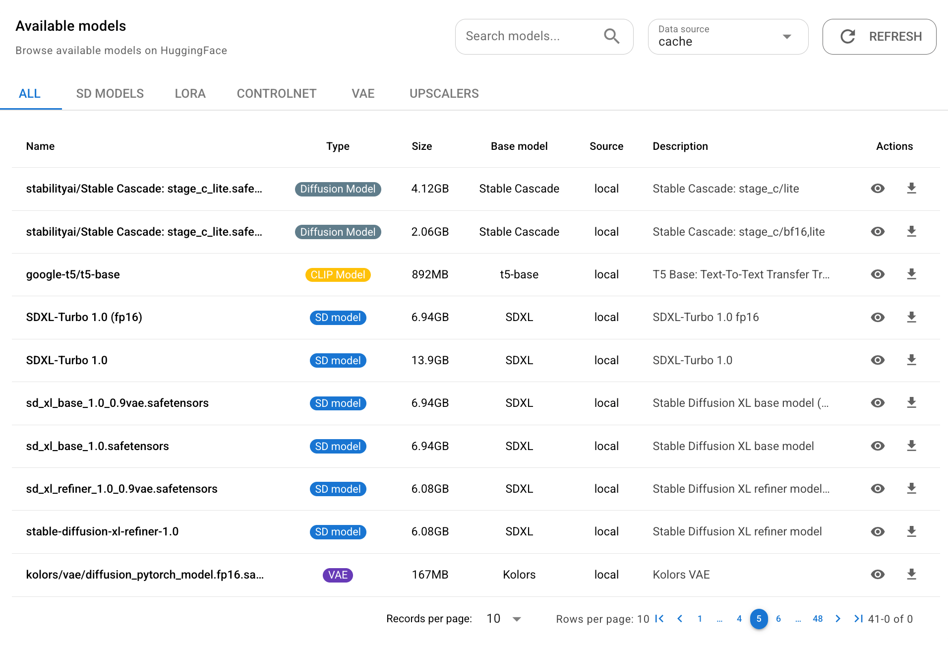Toggle visibility for SDXL-Turbo 1.0 details

pos(878,360)
